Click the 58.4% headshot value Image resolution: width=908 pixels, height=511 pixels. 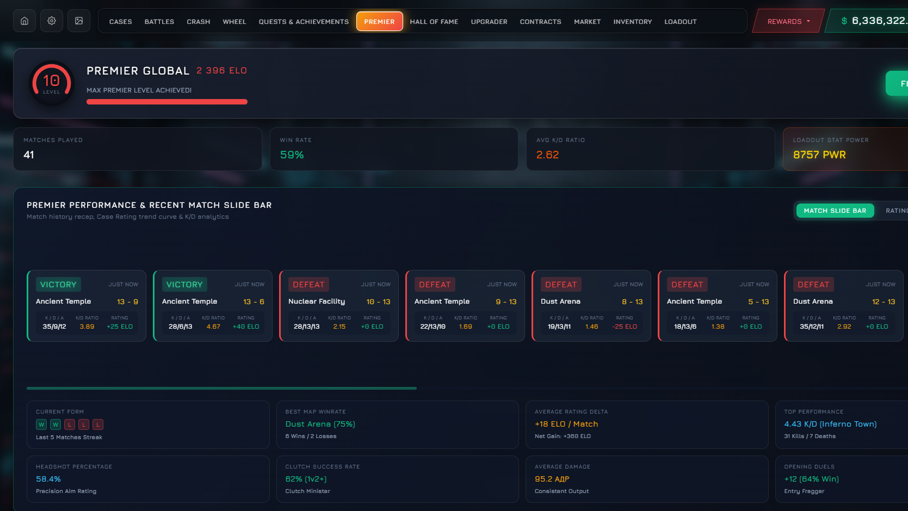(x=48, y=479)
